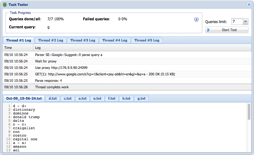Click the Log column header
This screenshot has width=254, height=155.
point(142,48)
